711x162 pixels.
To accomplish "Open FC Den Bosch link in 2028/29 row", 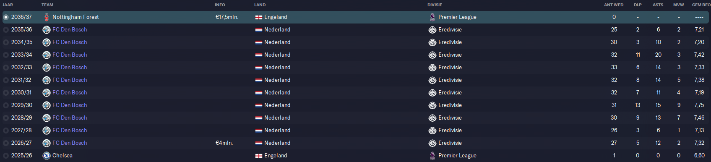I will 70,118.
